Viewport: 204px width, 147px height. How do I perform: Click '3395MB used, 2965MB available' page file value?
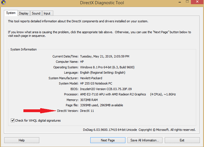point(101,105)
